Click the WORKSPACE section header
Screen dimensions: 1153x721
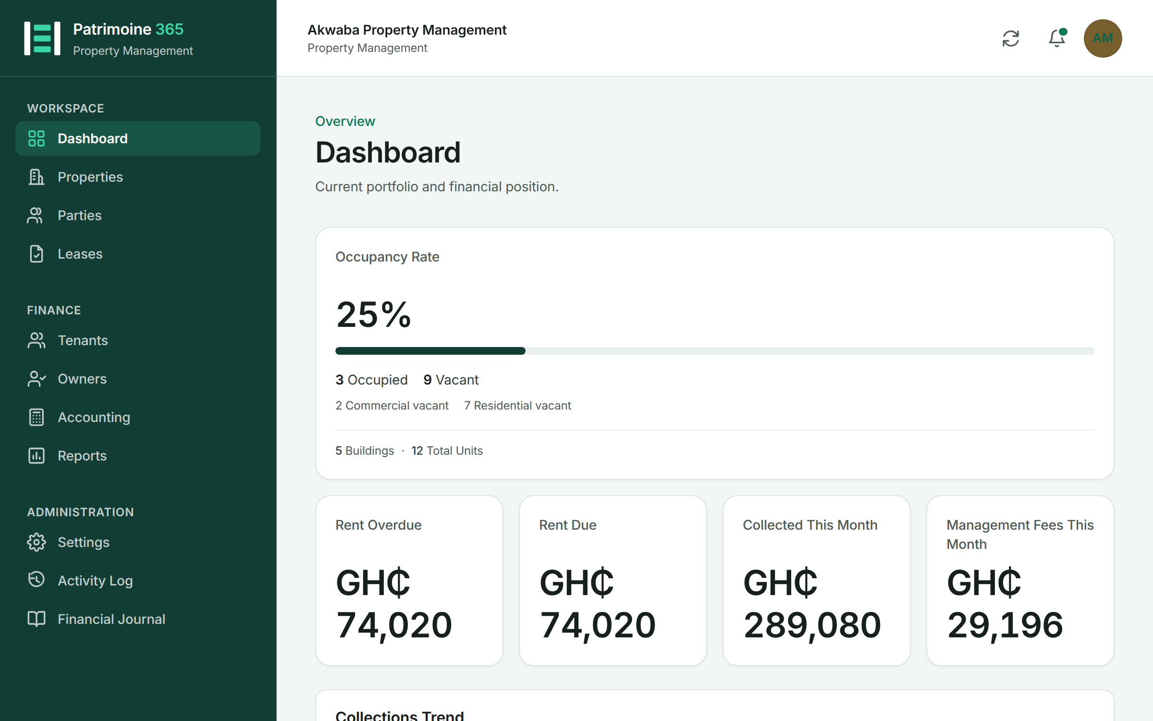[65, 108]
